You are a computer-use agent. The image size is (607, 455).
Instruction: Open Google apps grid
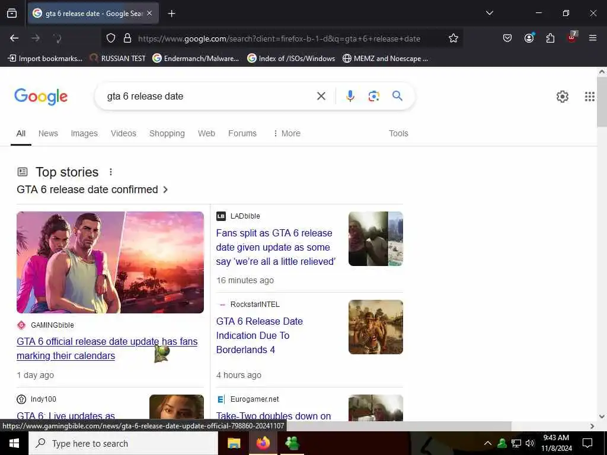(589, 97)
